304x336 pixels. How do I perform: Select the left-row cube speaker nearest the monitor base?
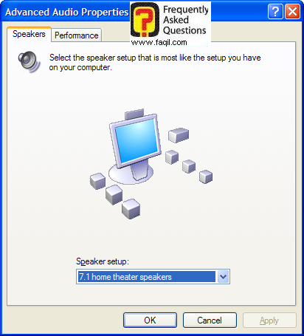point(98,181)
